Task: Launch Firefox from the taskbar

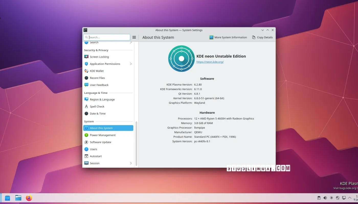Action: [x=29, y=198]
